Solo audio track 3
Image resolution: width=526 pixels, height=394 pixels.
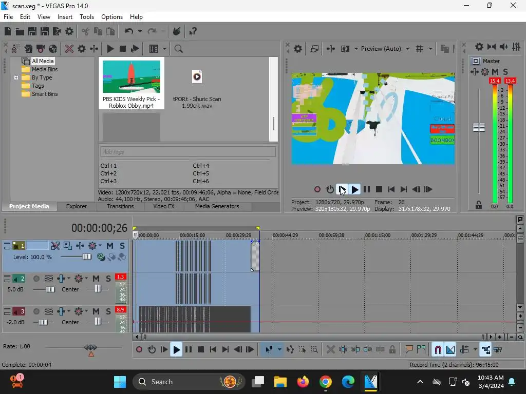(108, 311)
